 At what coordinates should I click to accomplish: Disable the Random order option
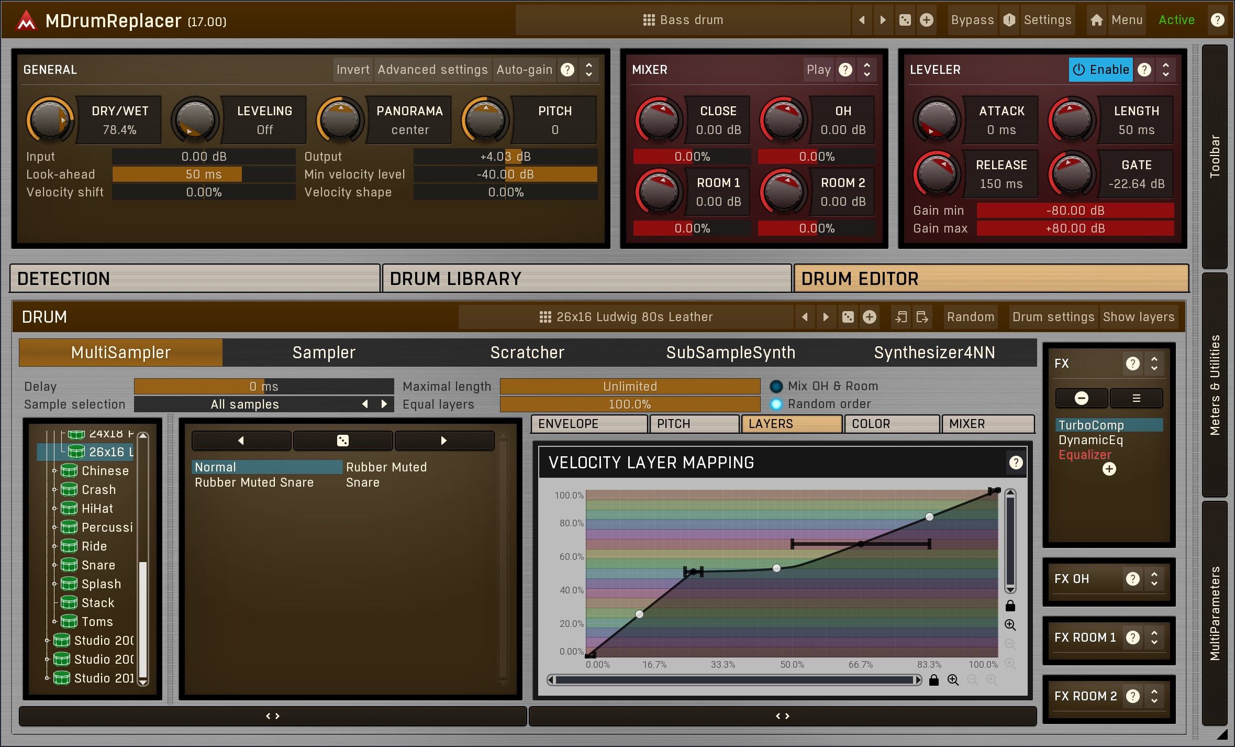coord(776,404)
